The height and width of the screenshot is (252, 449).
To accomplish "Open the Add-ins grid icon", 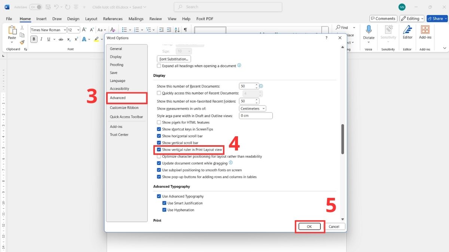I will 425,30.
